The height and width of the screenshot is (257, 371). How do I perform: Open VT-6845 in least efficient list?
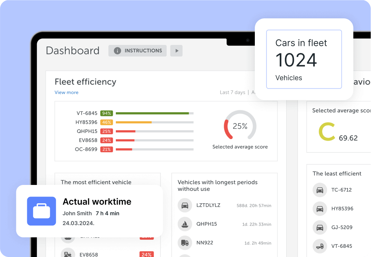tap(342, 246)
